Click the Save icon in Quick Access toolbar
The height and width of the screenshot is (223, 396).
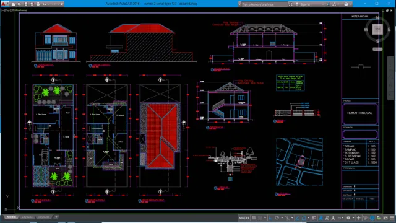pos(25,4)
